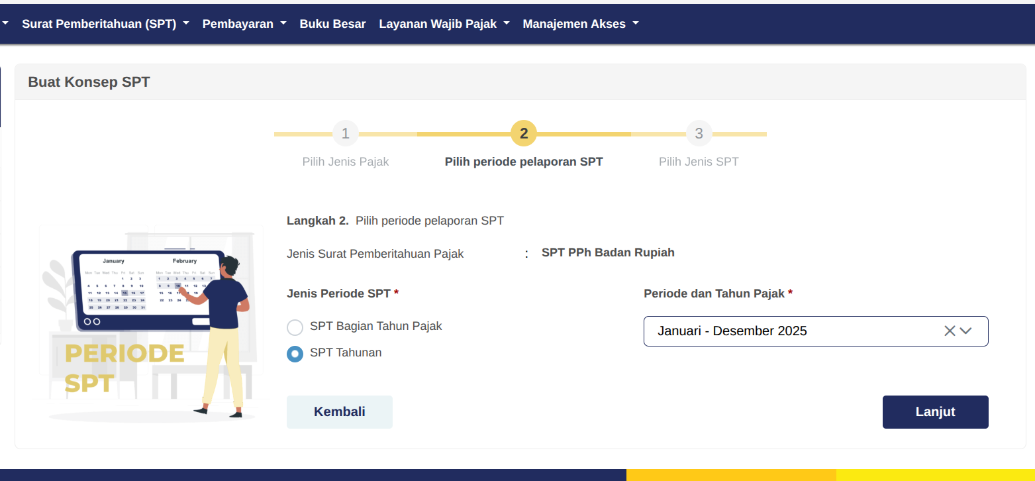Click the highlighted step 2 circle
1035x481 pixels.
click(x=523, y=133)
